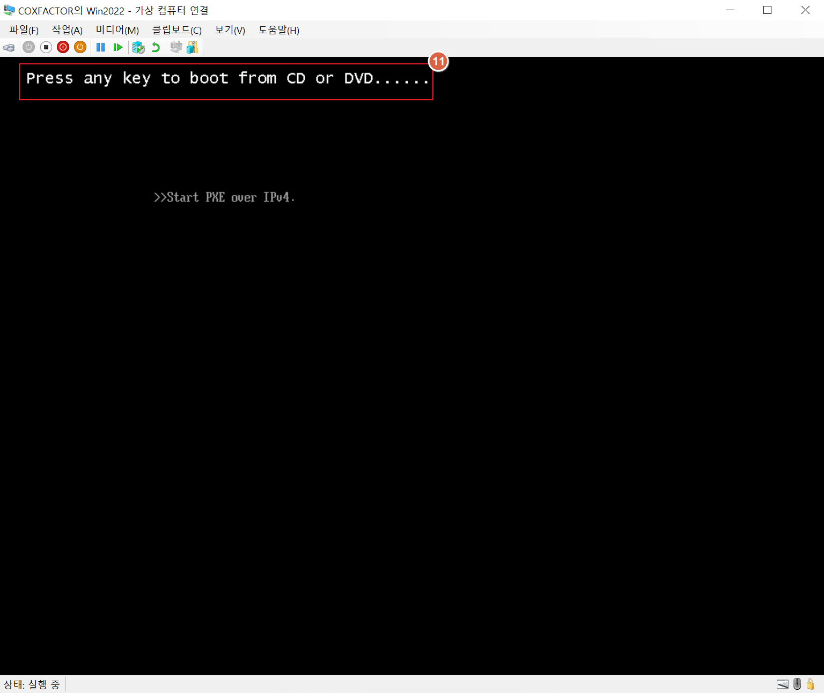The height and width of the screenshot is (693, 824).
Task: Click the 'Press any key to boot' text
Action: [227, 79]
